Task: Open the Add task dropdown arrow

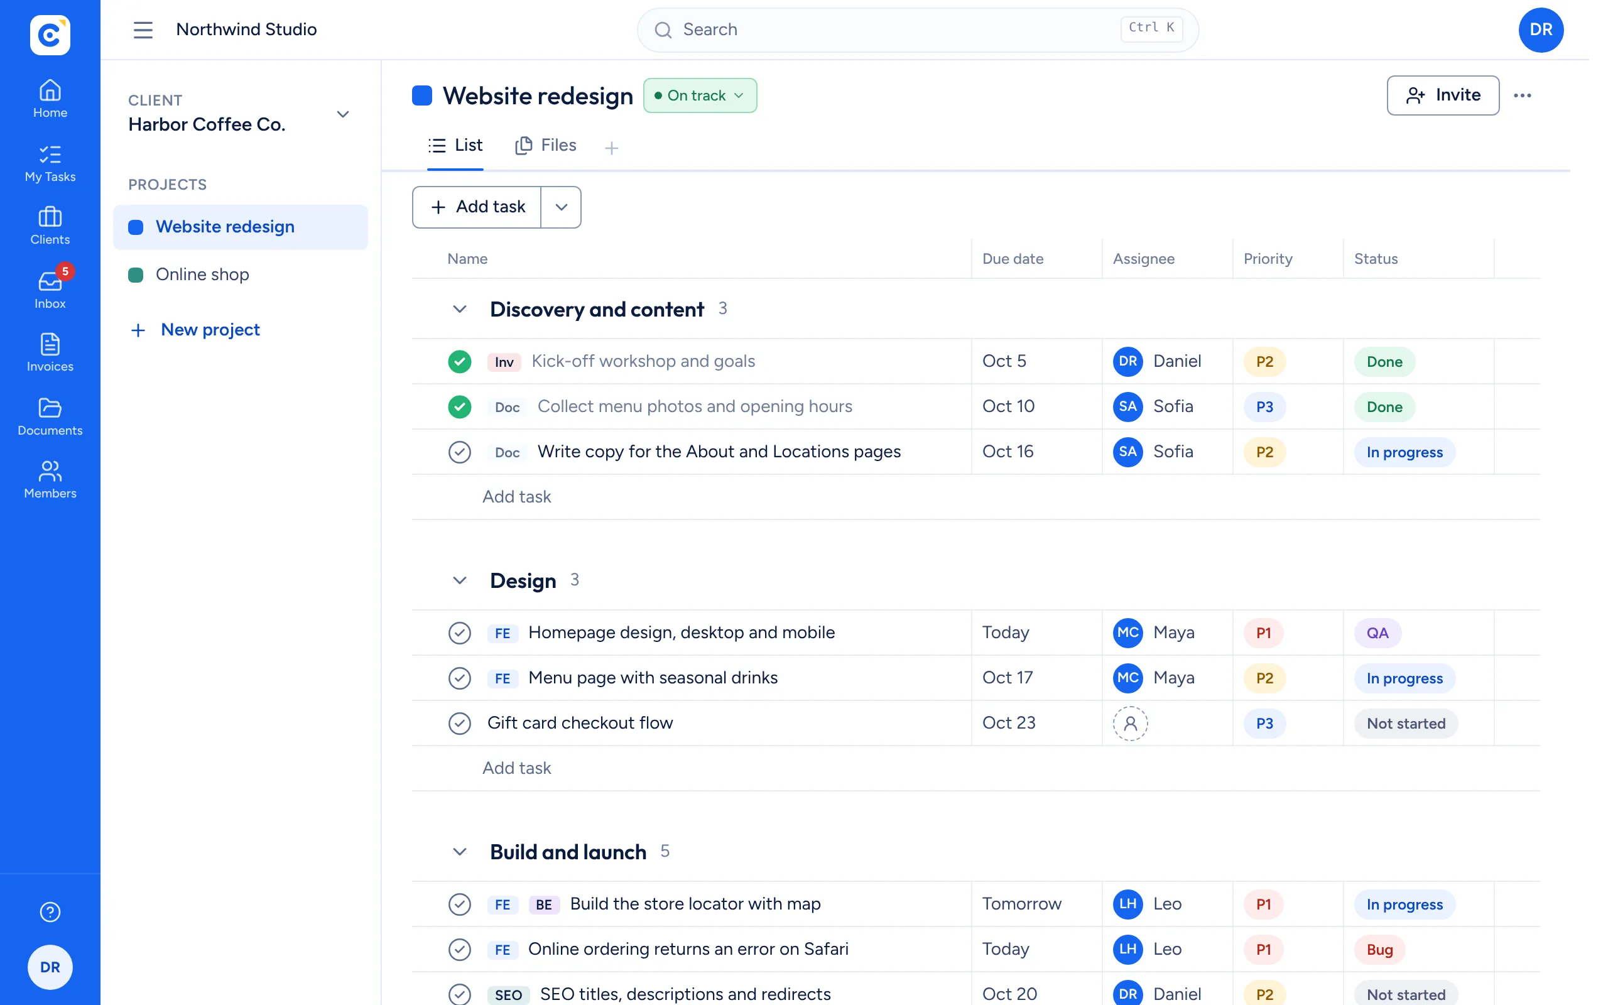Action: (x=561, y=207)
